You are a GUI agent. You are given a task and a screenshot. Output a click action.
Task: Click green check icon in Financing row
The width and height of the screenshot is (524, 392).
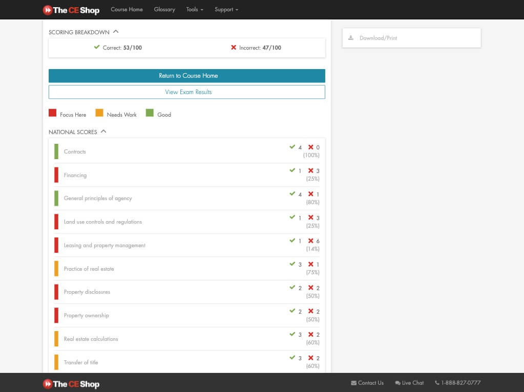point(292,170)
